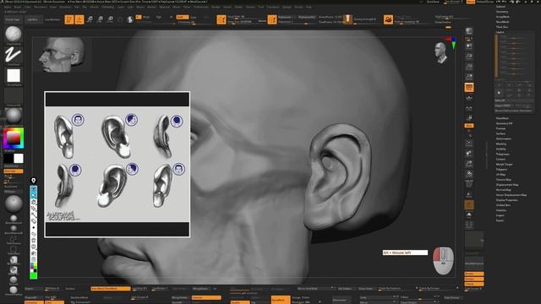This screenshot has width=541, height=304.
Task: Open the Alpha menu
Action: click(x=8, y=7)
